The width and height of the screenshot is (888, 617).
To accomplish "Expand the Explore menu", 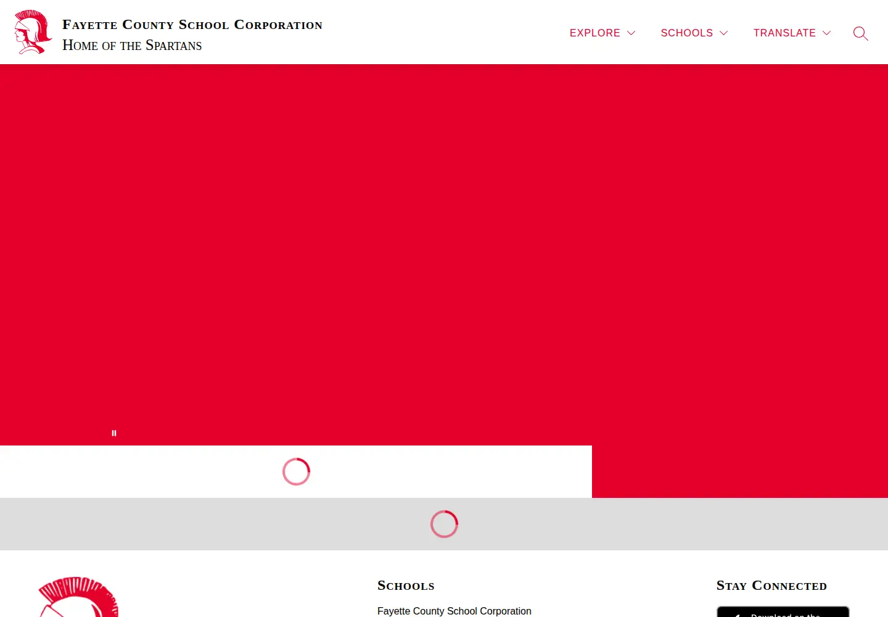I will (x=602, y=33).
